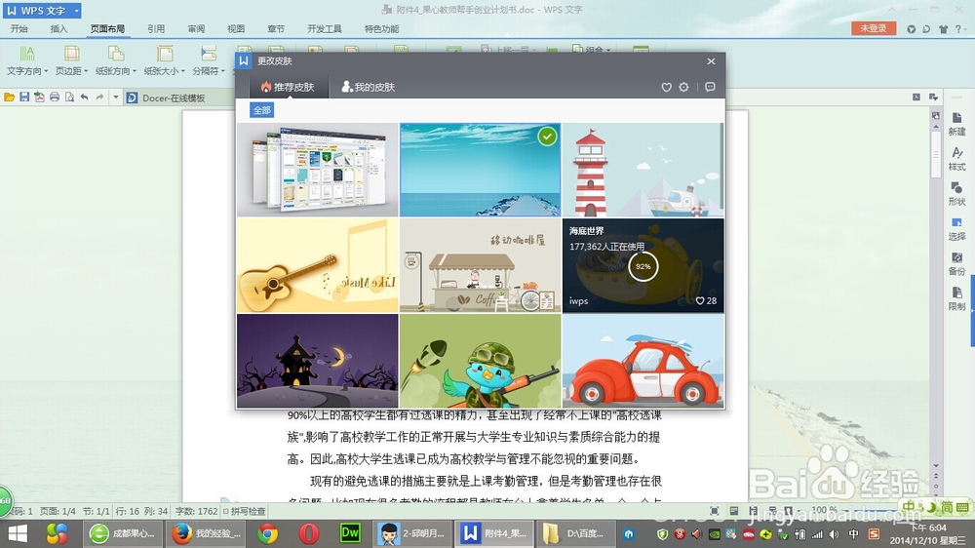Open Dreamweaver from taskbar

350,533
